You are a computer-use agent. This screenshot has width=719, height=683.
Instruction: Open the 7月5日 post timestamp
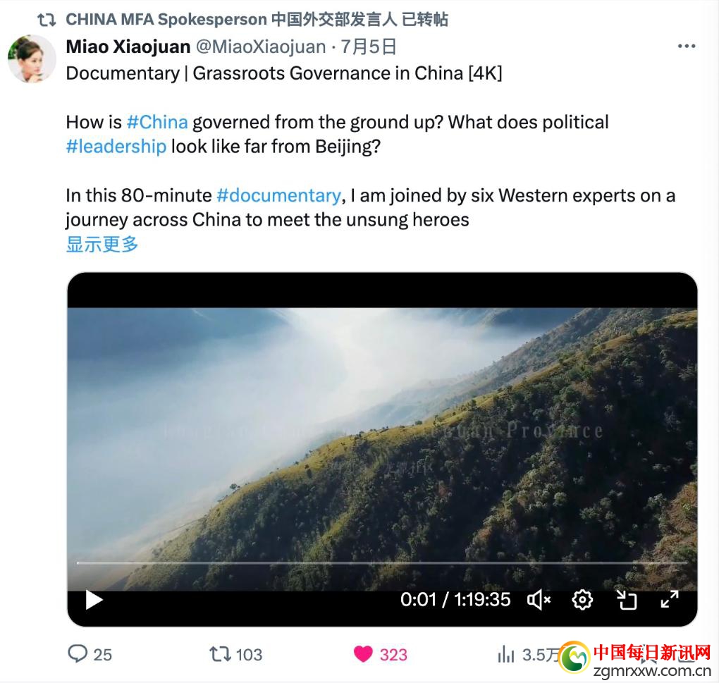368,47
